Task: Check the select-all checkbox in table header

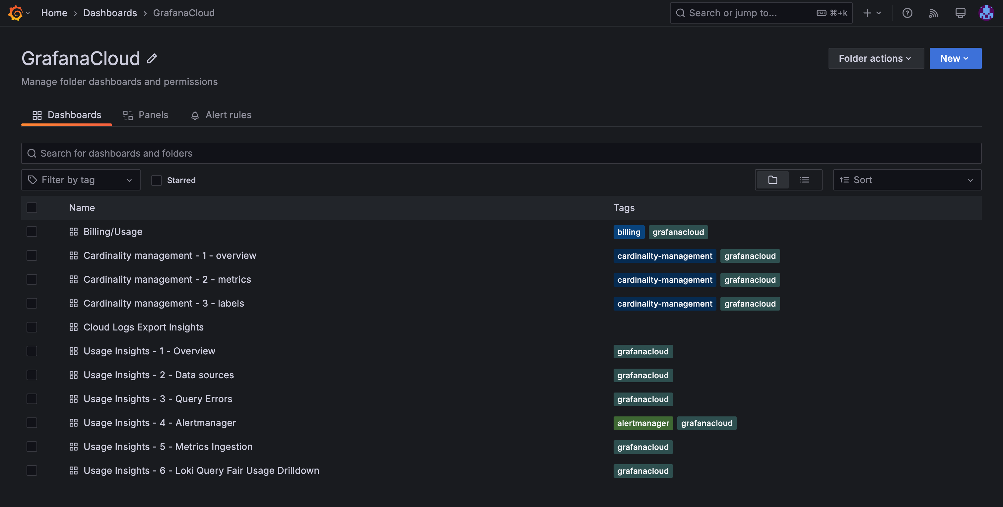Action: 32,208
